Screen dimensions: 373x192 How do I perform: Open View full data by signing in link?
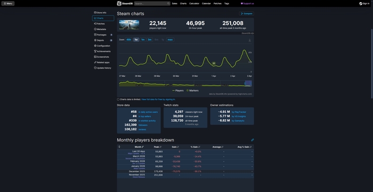coord(158,99)
